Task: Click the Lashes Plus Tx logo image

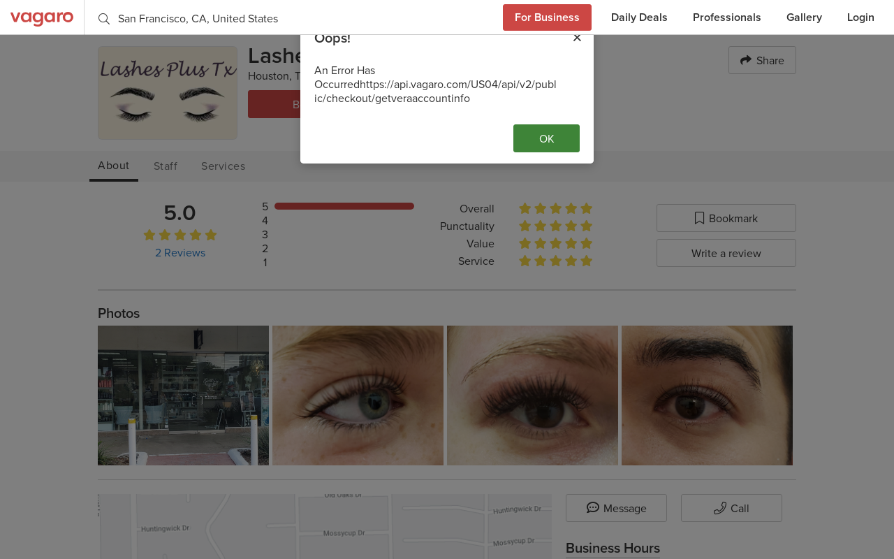Action: click(x=168, y=93)
